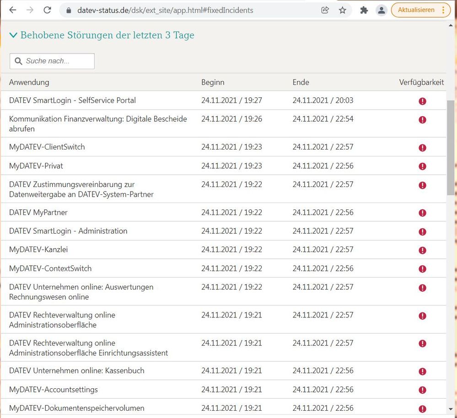This screenshot has width=457, height=418.
Task: Click start time 24.11.2021 / 19:26
Action: coord(232,119)
